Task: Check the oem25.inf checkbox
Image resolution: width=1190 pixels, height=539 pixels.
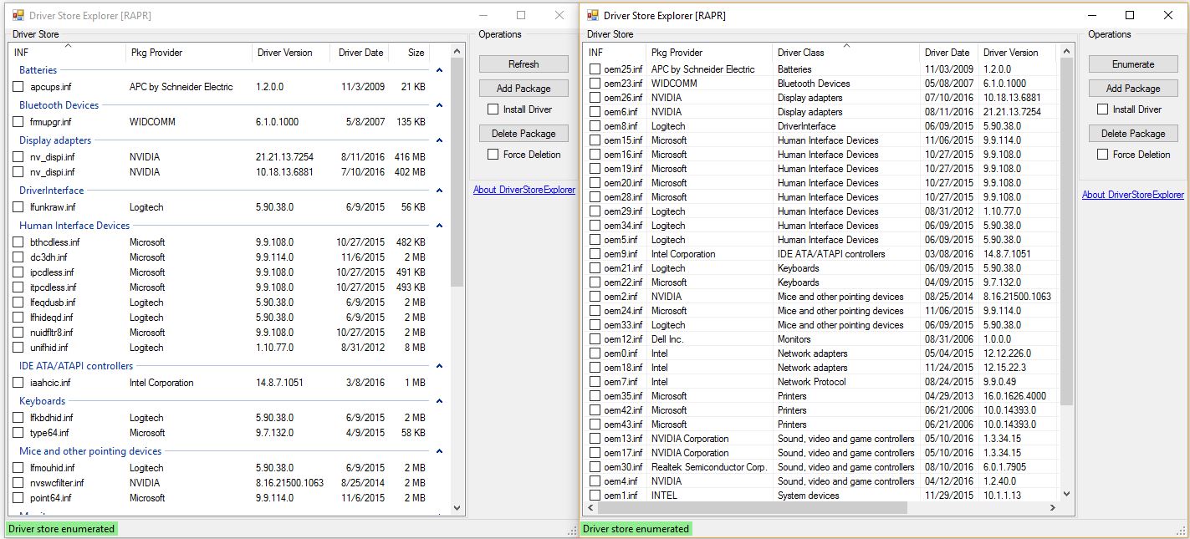Action: [595, 69]
